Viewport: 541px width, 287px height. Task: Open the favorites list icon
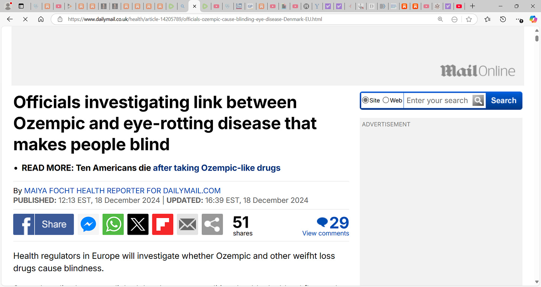487,19
